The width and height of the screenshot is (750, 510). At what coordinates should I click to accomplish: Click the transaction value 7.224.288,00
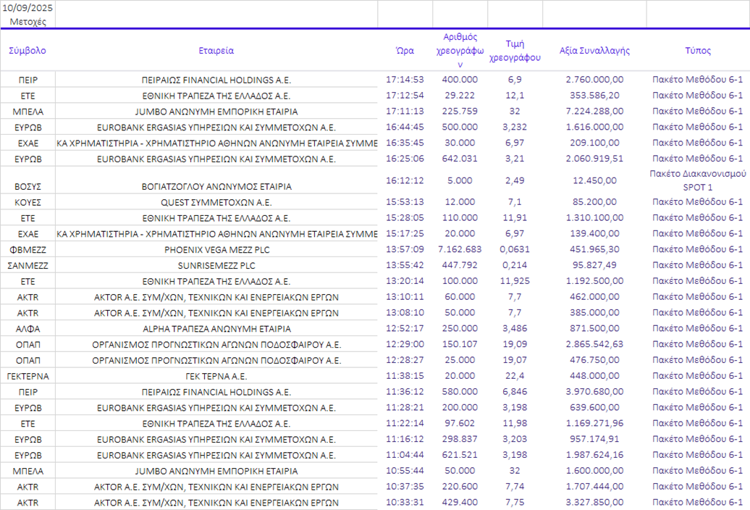point(594,112)
